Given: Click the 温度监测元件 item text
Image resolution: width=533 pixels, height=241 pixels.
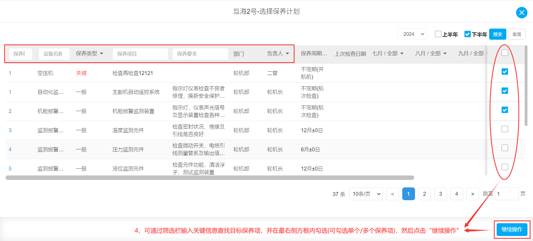Looking at the screenshot, I should [x=128, y=130].
